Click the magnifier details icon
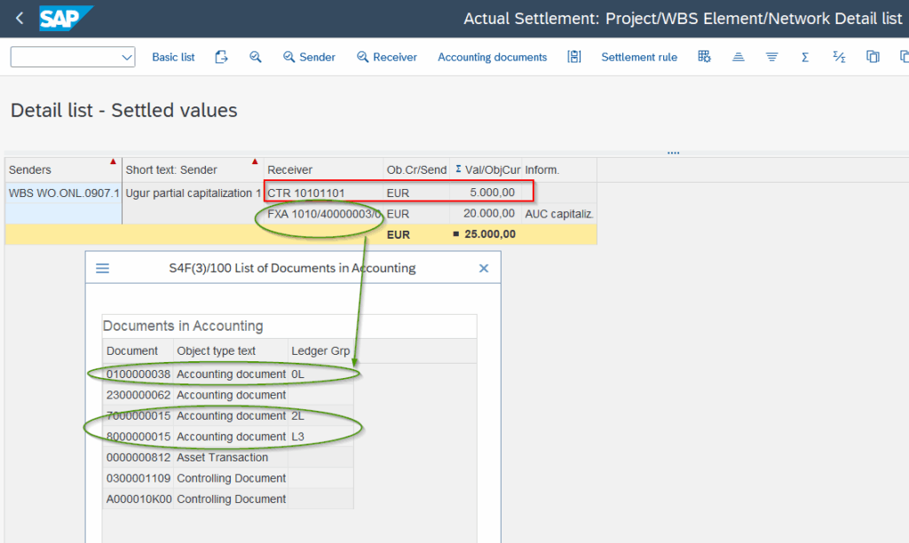Viewport: 909px width, 543px height. [256, 57]
